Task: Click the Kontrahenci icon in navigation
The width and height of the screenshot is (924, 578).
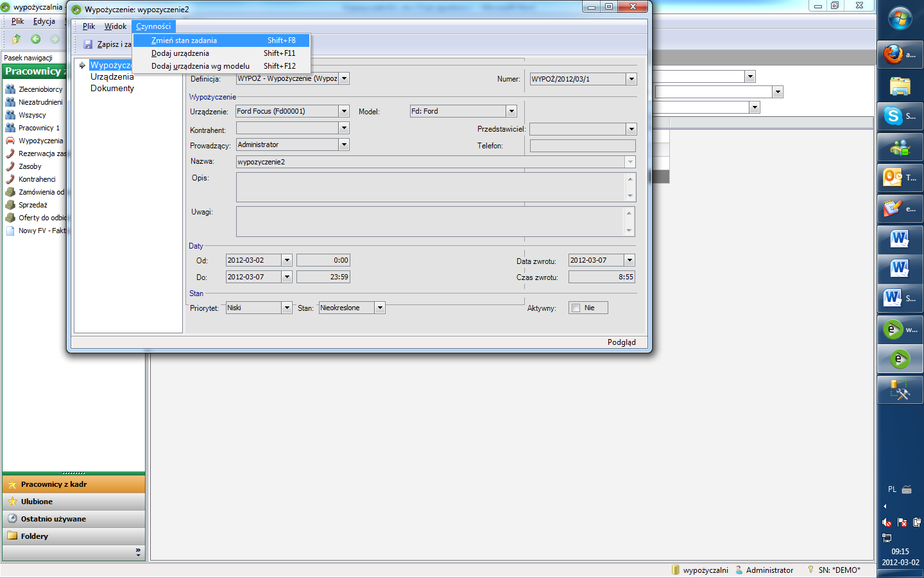Action: click(x=10, y=179)
